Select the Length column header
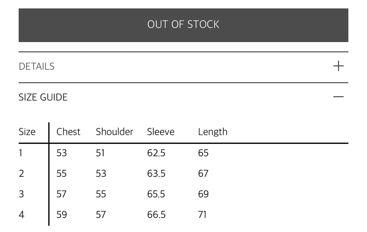 point(212,131)
